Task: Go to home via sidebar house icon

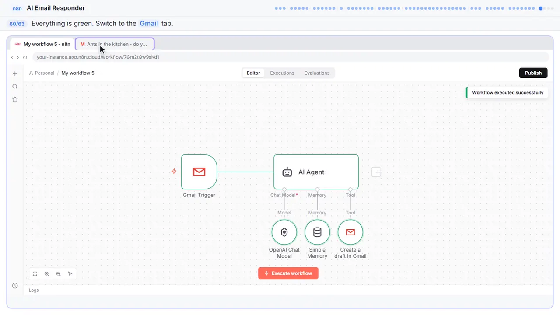Action: coord(15,99)
